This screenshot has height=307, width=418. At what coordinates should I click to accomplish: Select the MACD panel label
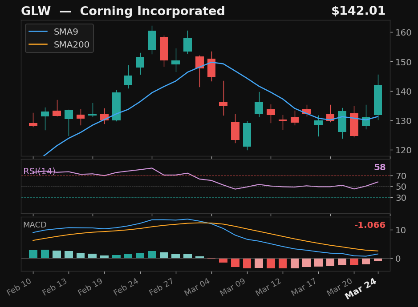click(34, 225)
